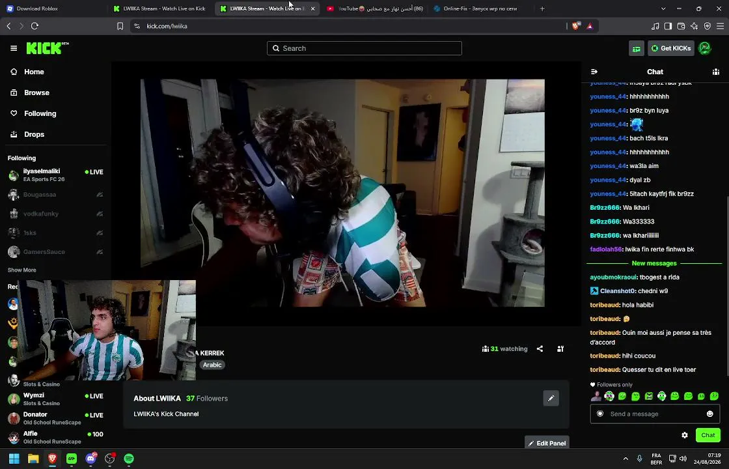729x469 pixels.
Task: Open Wymzi recommended channel
Action: pyautogui.click(x=56, y=399)
